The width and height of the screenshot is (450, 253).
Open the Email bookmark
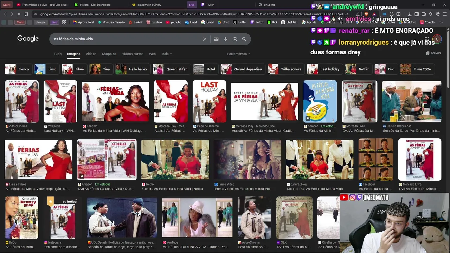191,22
